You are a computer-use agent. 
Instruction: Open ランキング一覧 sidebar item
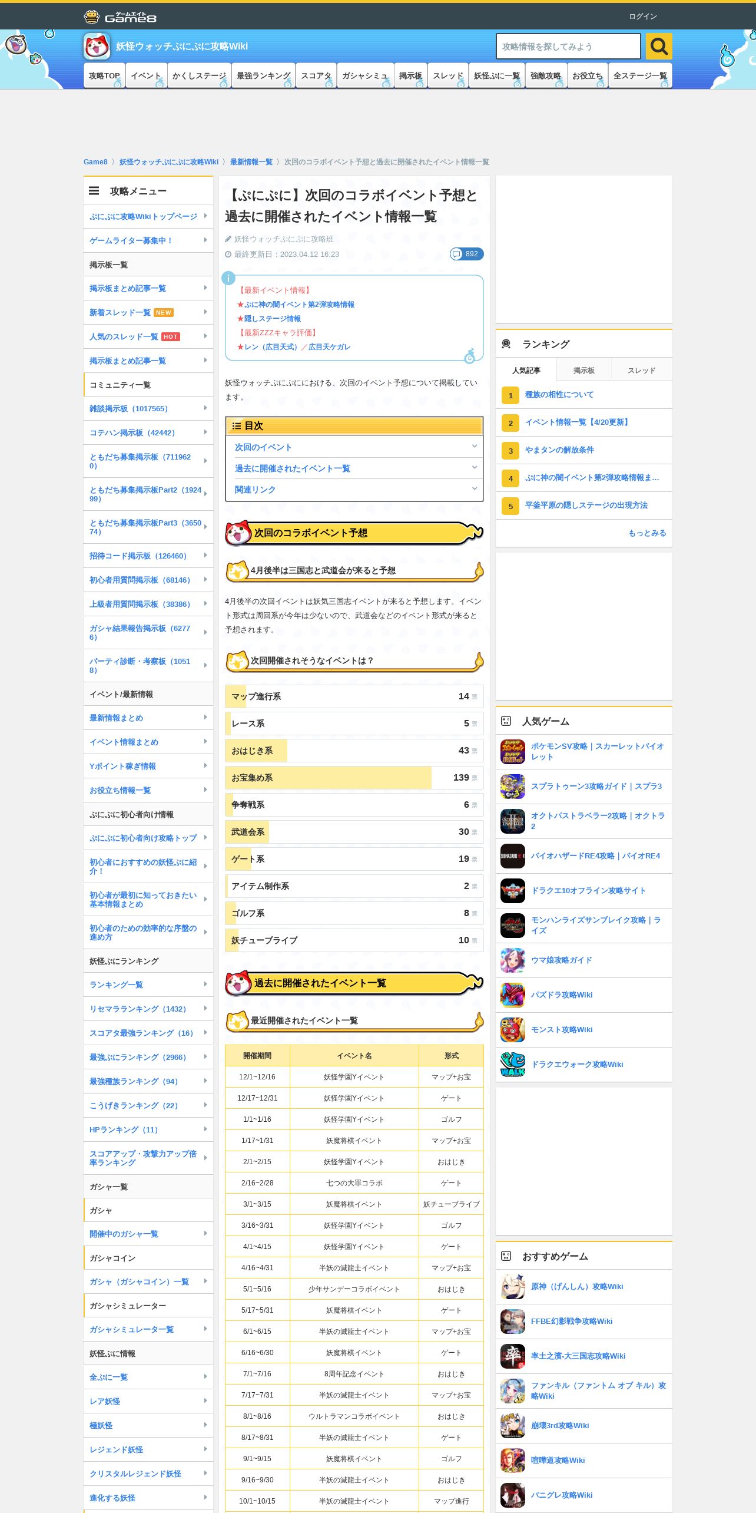pos(148,985)
